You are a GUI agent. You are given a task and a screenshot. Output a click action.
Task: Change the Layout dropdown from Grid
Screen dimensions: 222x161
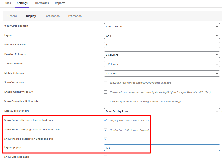[162, 36]
